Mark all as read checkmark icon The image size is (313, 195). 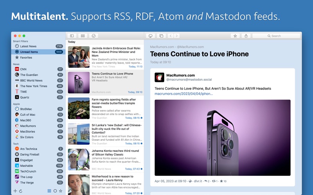(94, 36)
